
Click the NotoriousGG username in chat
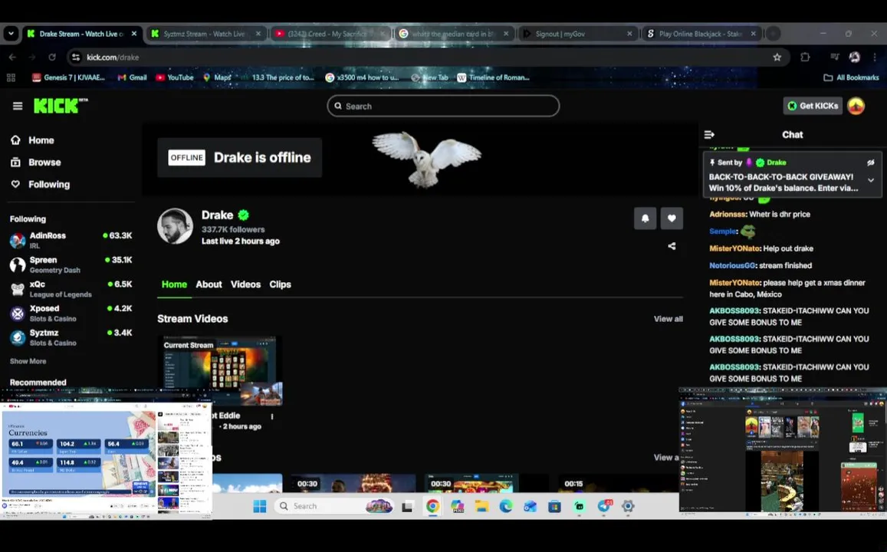click(732, 265)
